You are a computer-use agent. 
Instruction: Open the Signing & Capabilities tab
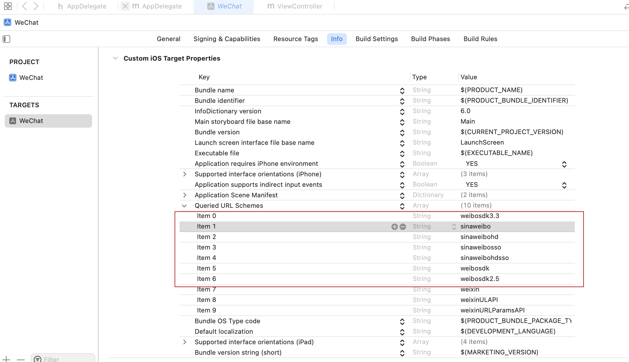point(226,39)
